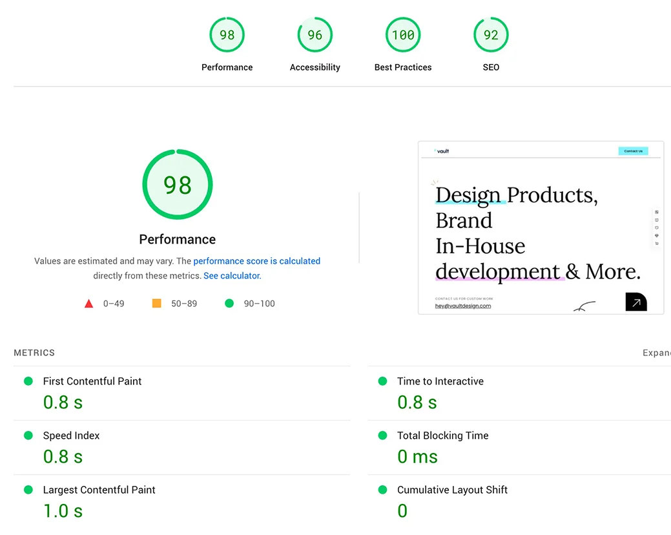Jump to the Accessibility score gauge
Screen dimensions: 671x535
pyautogui.click(x=315, y=35)
